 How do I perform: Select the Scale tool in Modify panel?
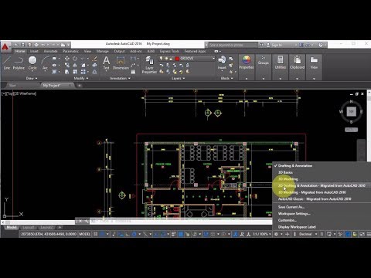coord(75,72)
